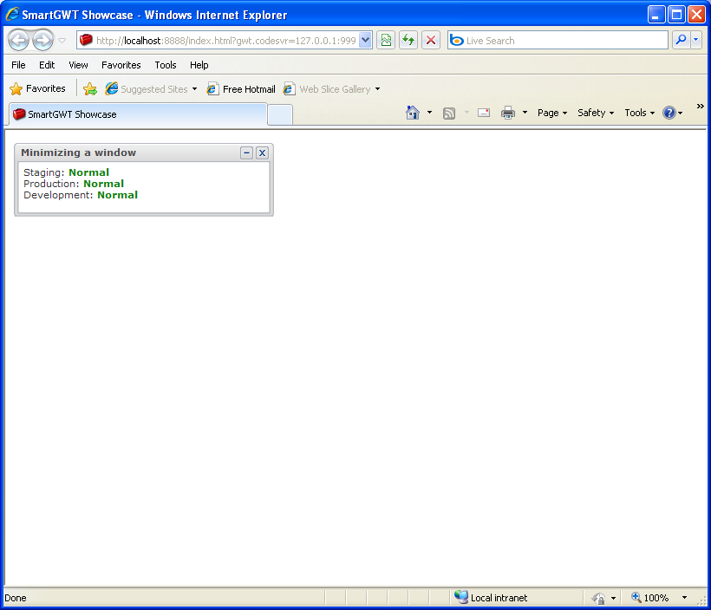
Task: Refresh the page with green arrows icon
Action: pos(408,41)
